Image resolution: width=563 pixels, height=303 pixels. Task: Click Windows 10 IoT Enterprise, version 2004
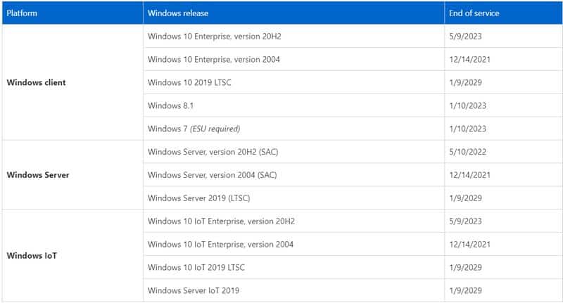pos(220,244)
